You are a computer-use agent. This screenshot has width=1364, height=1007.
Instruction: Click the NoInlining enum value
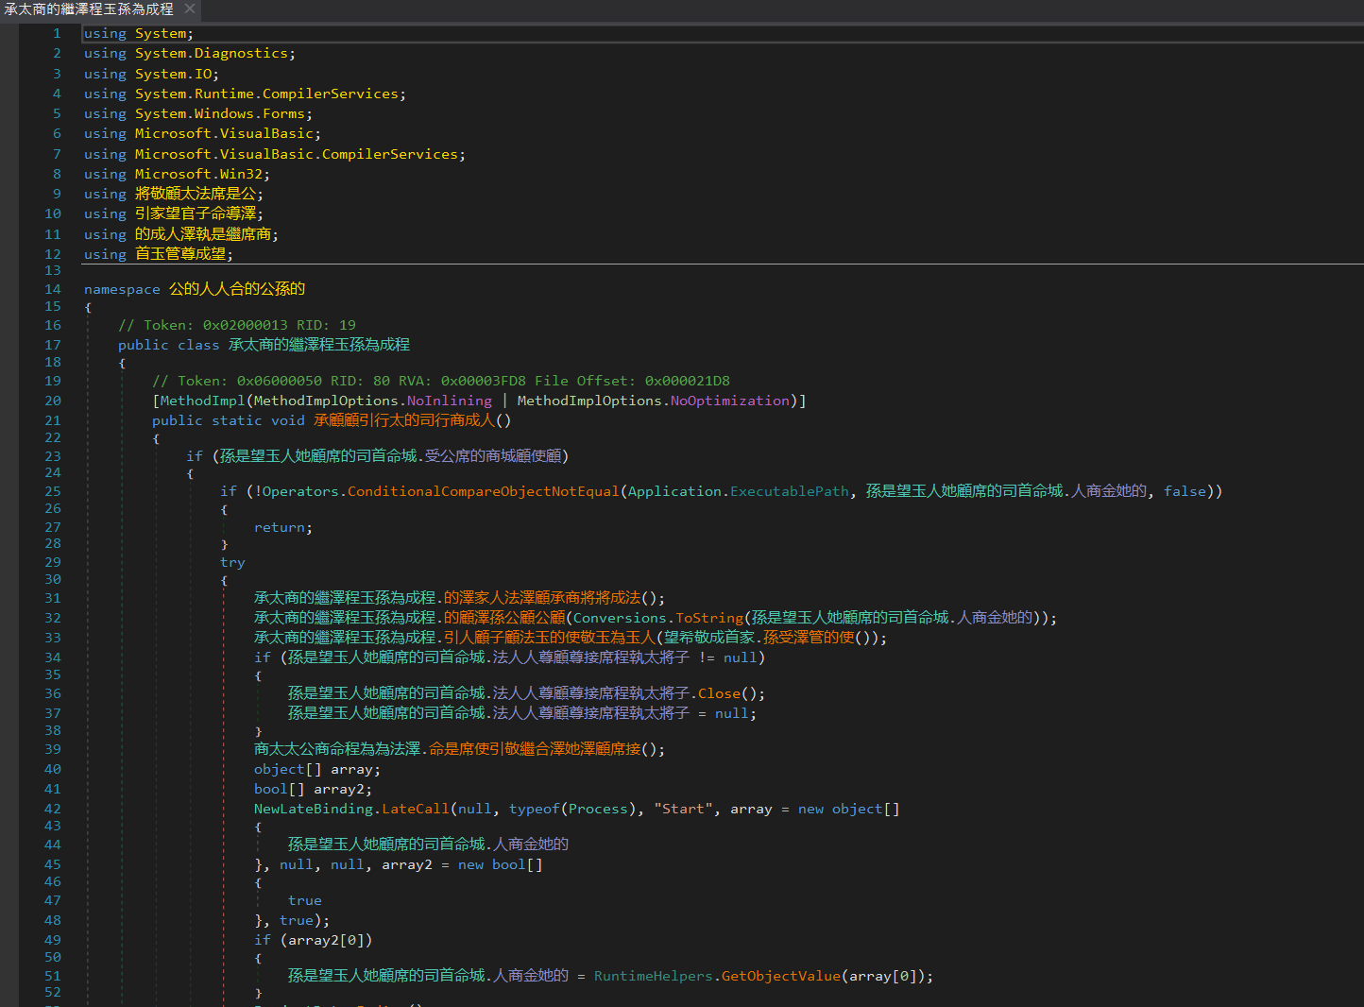(x=449, y=401)
